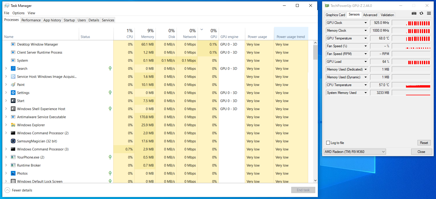The height and width of the screenshot is (199, 436).
Task: Switch to GPU-Z Graphics Card tab
Action: point(335,15)
